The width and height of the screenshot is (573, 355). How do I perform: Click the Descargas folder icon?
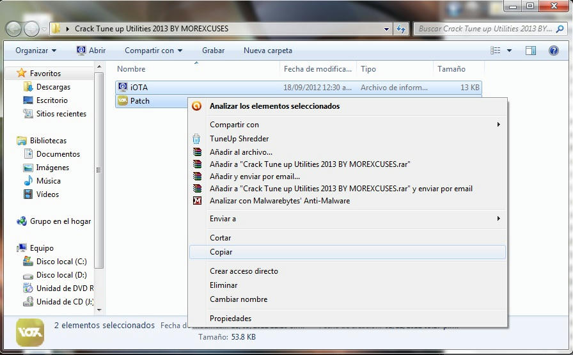click(27, 86)
